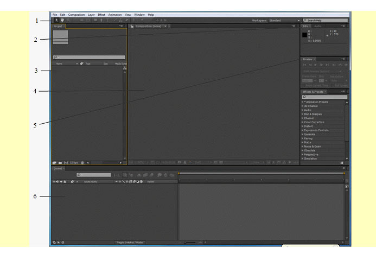The image size is (376, 254).
Task: Open the Project panel options menu
Action: (x=122, y=26)
